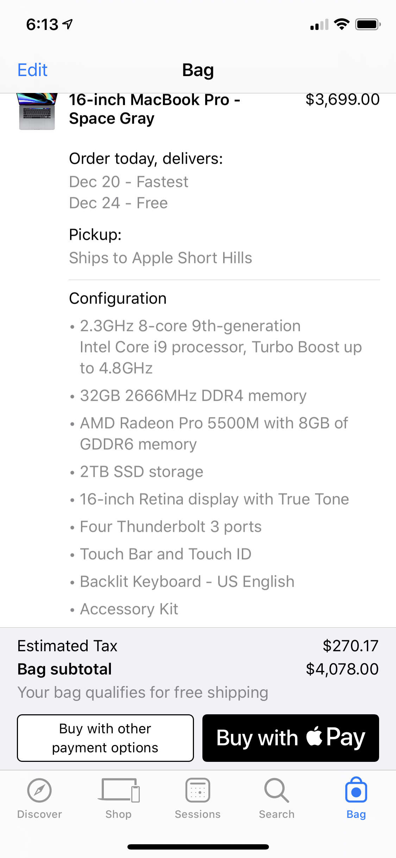Image resolution: width=396 pixels, height=858 pixels.
Task: Open the 16-inch MacBook Pro title
Action: click(154, 109)
